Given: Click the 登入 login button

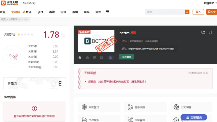Looking at the screenshot, I should pyautogui.click(x=198, y=12).
